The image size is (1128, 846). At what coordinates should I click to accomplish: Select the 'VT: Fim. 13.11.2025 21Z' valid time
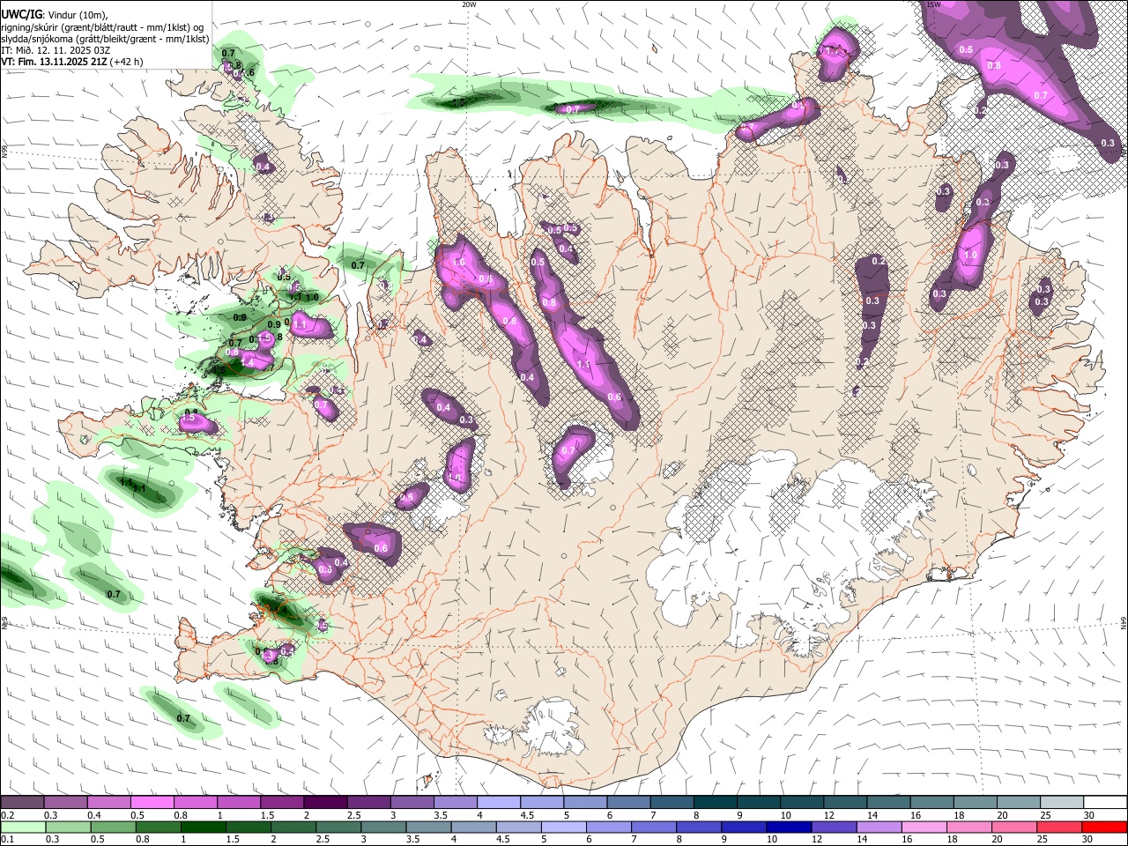click(x=55, y=63)
